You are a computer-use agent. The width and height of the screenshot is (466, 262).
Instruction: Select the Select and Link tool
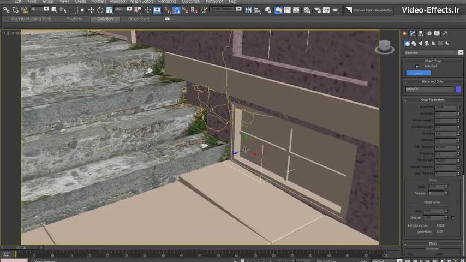tap(7, 10)
